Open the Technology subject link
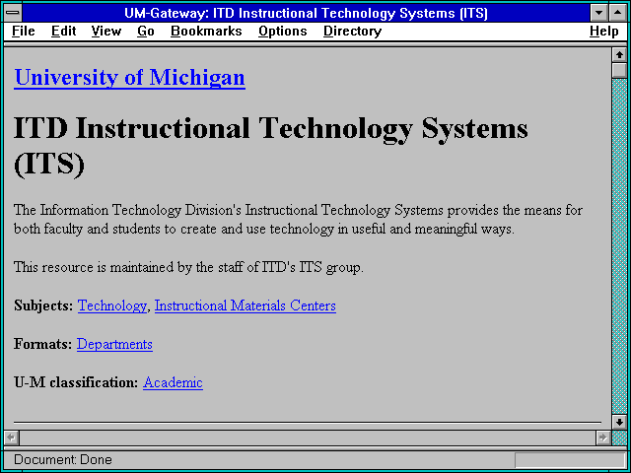The width and height of the screenshot is (631, 473). coord(112,305)
